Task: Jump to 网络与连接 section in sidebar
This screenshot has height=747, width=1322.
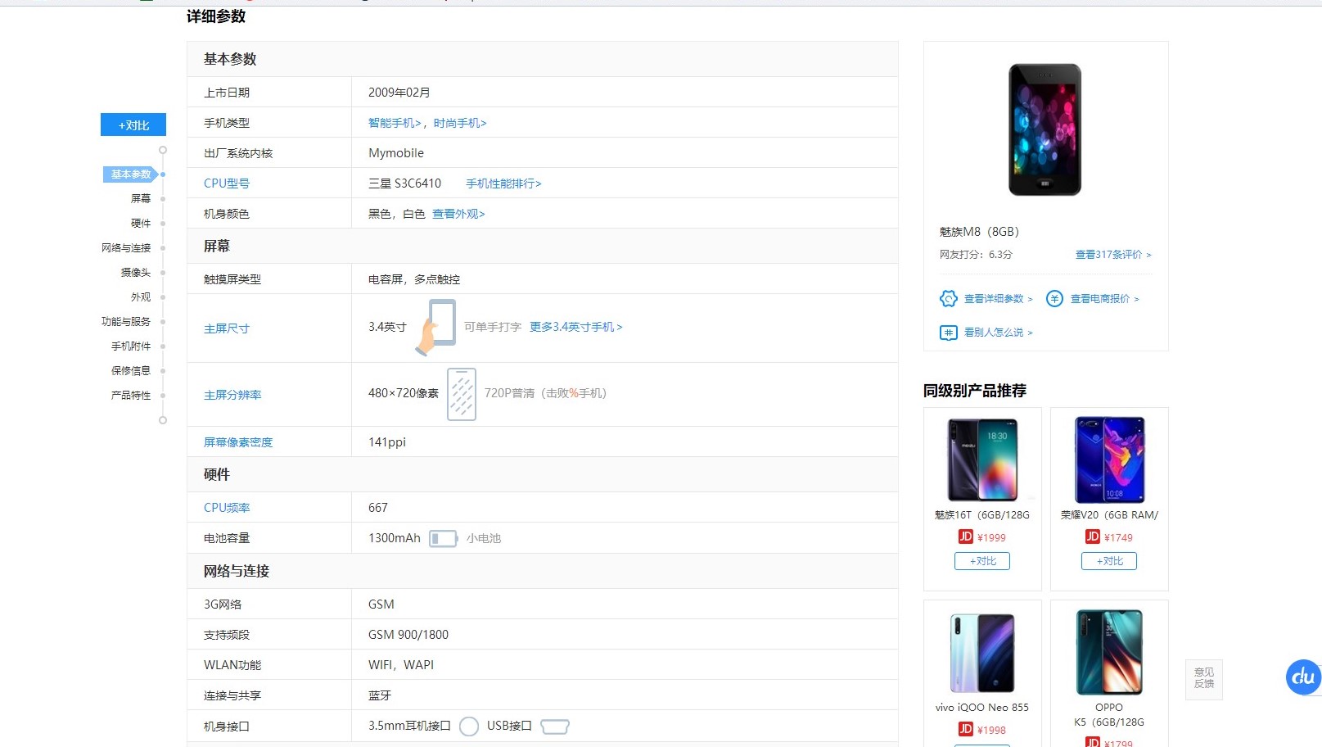Action: pyautogui.click(x=126, y=248)
